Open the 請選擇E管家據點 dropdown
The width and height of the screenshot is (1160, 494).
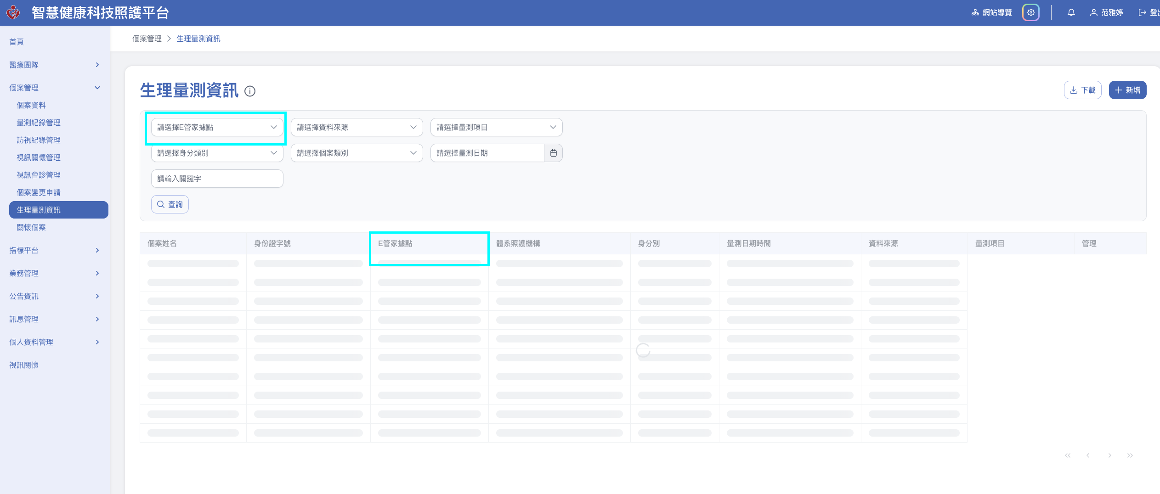(217, 127)
